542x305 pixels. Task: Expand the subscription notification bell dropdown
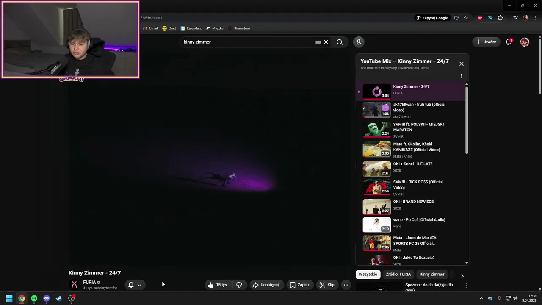[135, 285]
